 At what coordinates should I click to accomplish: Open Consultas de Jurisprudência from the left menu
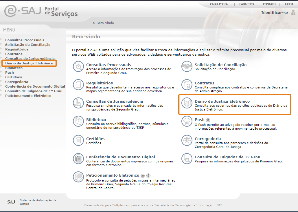tap(30, 59)
